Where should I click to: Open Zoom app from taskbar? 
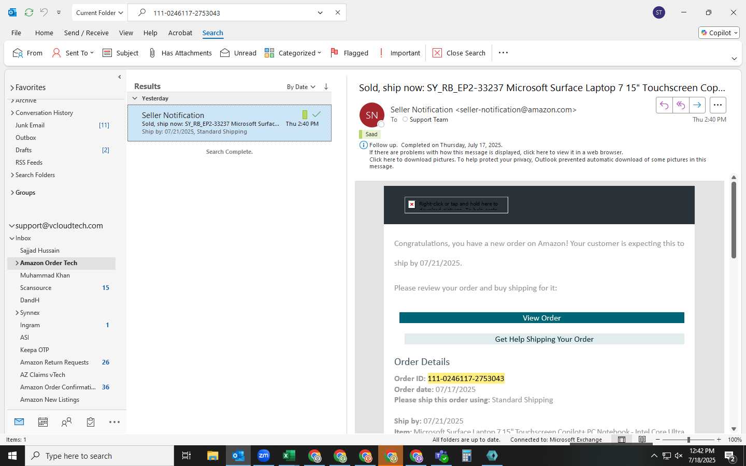(264, 456)
